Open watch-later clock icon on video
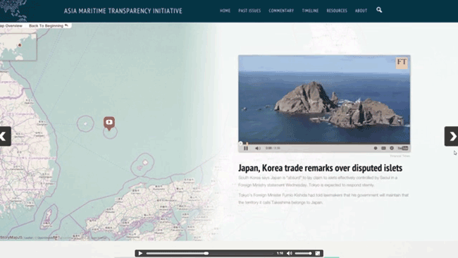The image size is (458, 258). pyautogui.click(x=376, y=148)
